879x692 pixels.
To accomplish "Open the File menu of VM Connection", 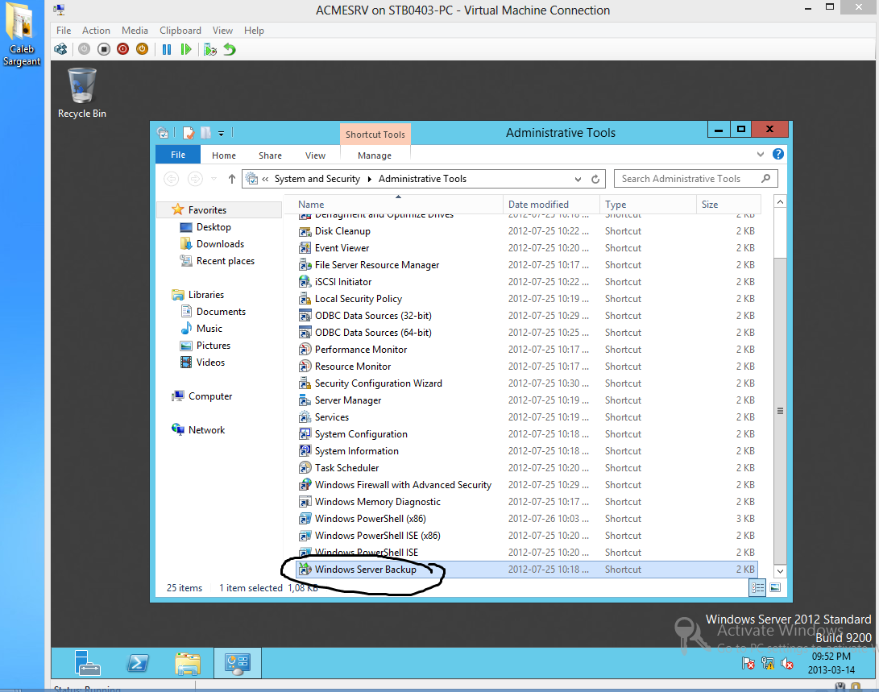I will tap(64, 31).
